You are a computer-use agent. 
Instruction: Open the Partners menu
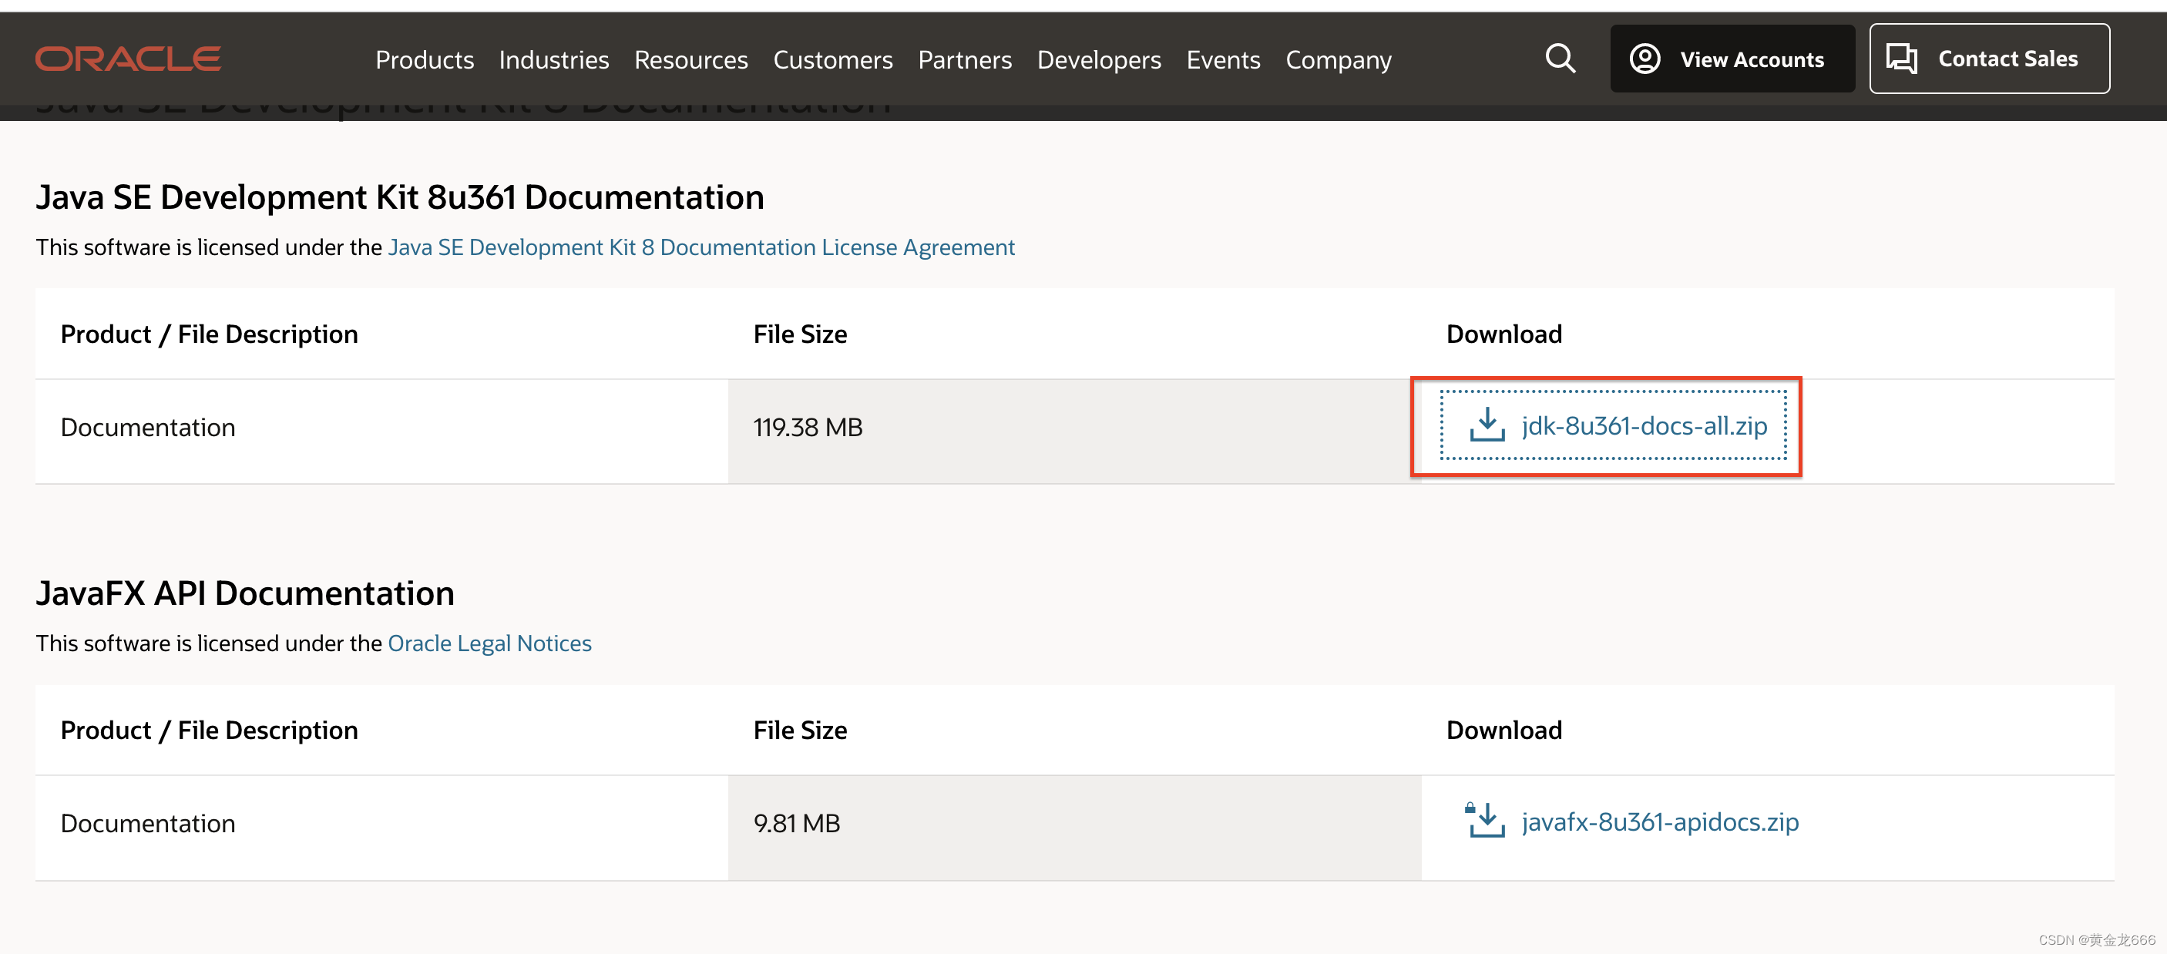(964, 60)
